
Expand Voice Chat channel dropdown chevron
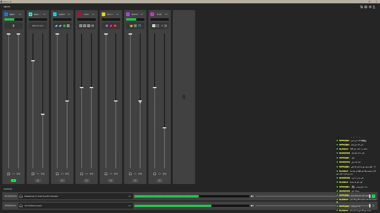(x=117, y=14)
